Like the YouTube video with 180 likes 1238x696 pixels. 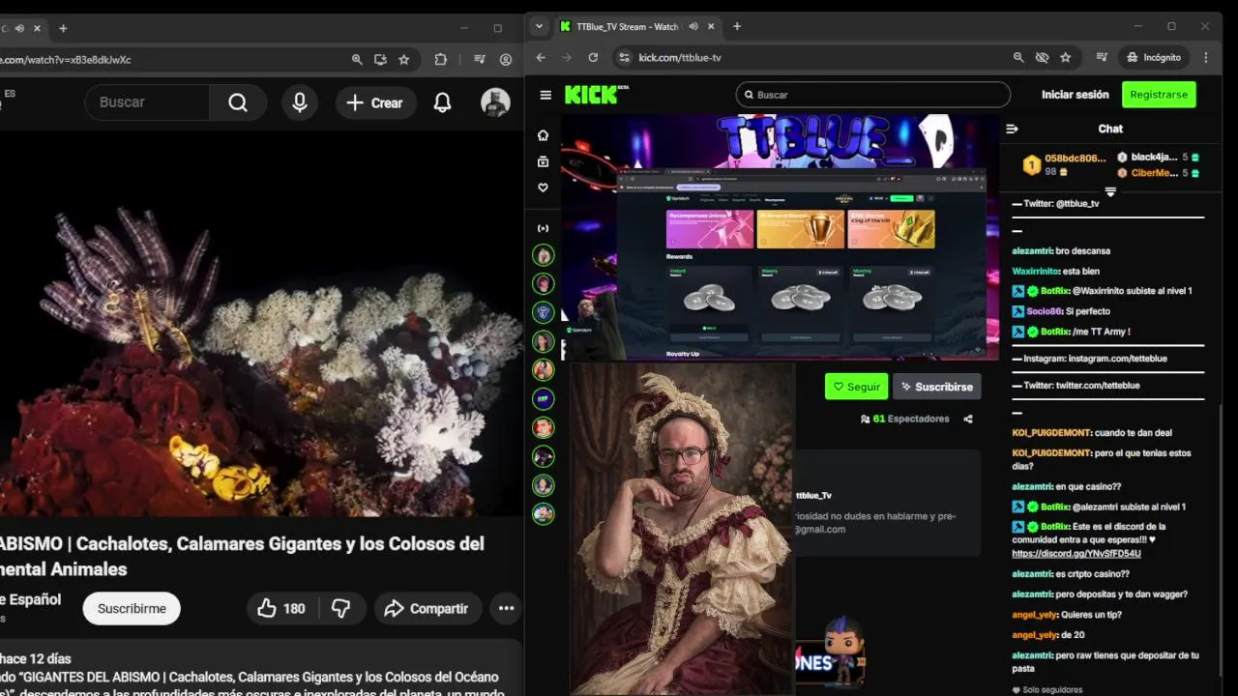coord(281,608)
